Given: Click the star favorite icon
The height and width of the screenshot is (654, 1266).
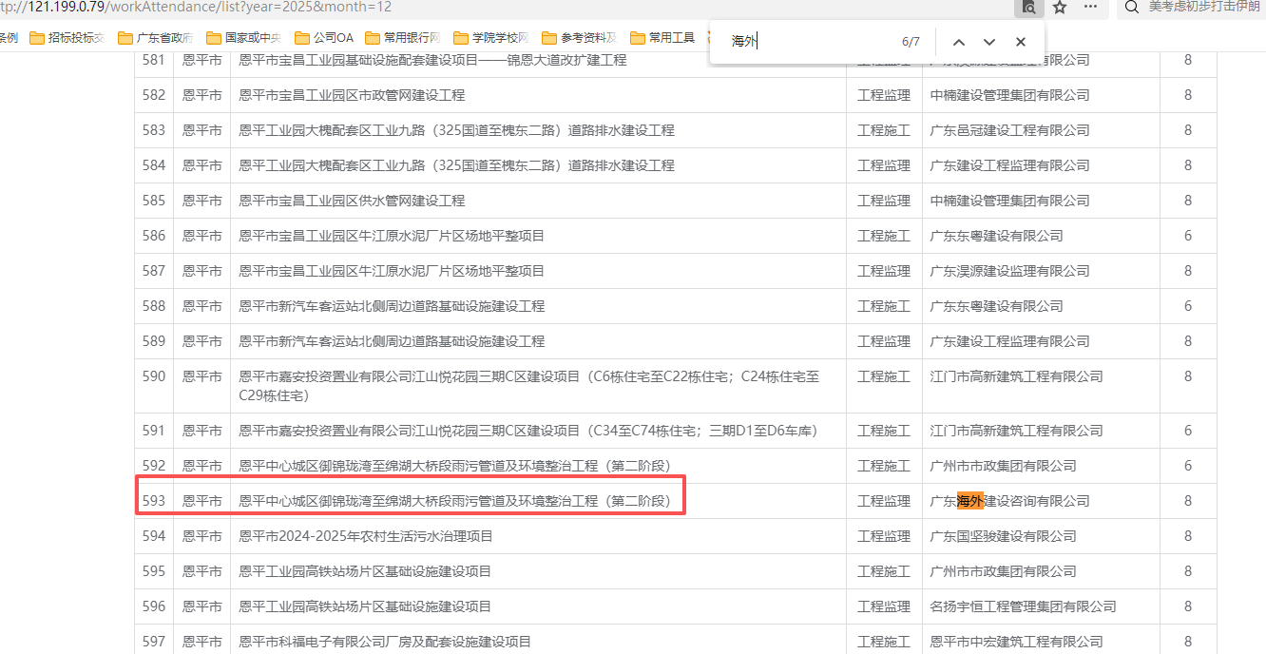Looking at the screenshot, I should [1060, 8].
